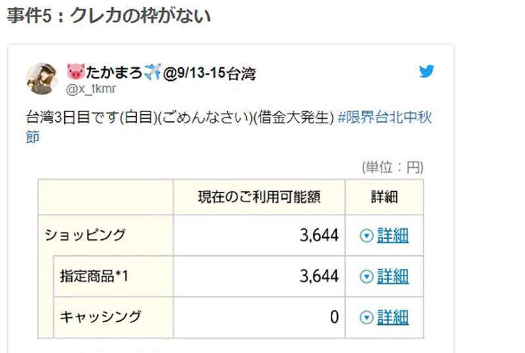Select the 指定商品*1 row label
The width and height of the screenshot is (525, 353).
pos(94,276)
